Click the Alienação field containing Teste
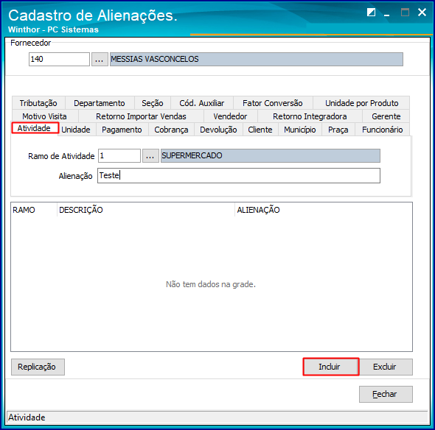The height and width of the screenshot is (430, 435). pyautogui.click(x=239, y=176)
